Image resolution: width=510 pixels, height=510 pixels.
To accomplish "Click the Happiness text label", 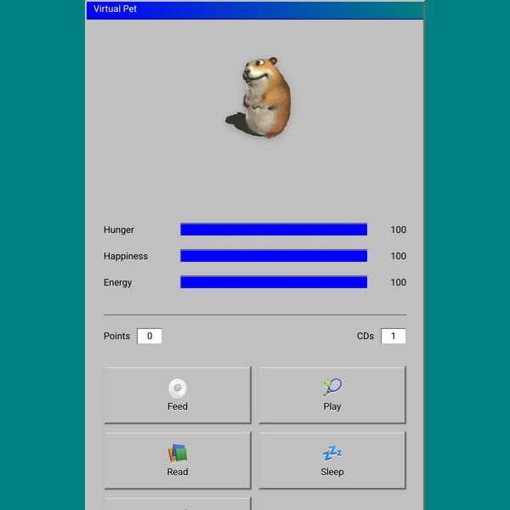I will point(126,257).
